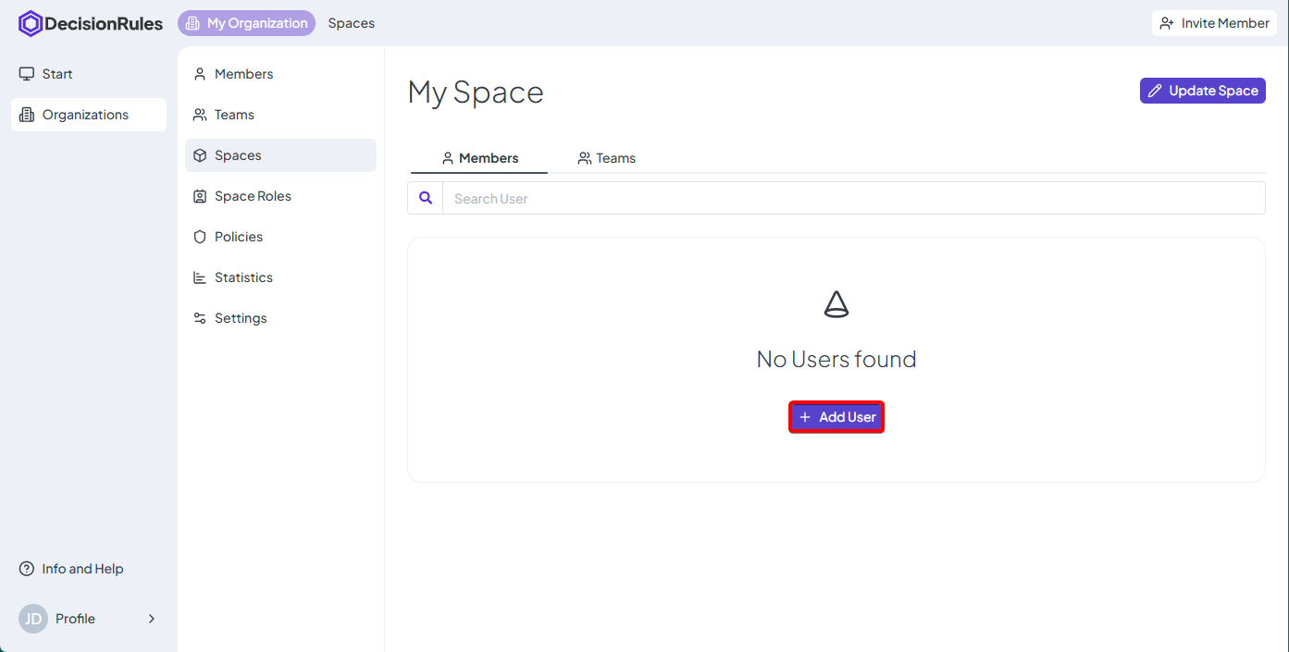Open Teams in the organization sidebar
The height and width of the screenshot is (652, 1289).
[x=233, y=115]
